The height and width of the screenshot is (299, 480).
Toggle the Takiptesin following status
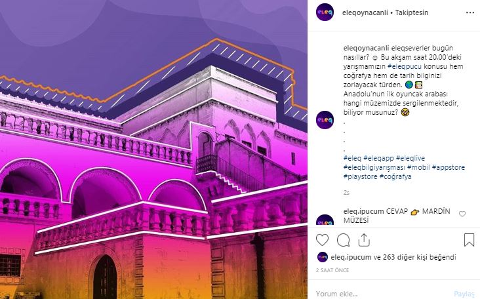[411, 12]
